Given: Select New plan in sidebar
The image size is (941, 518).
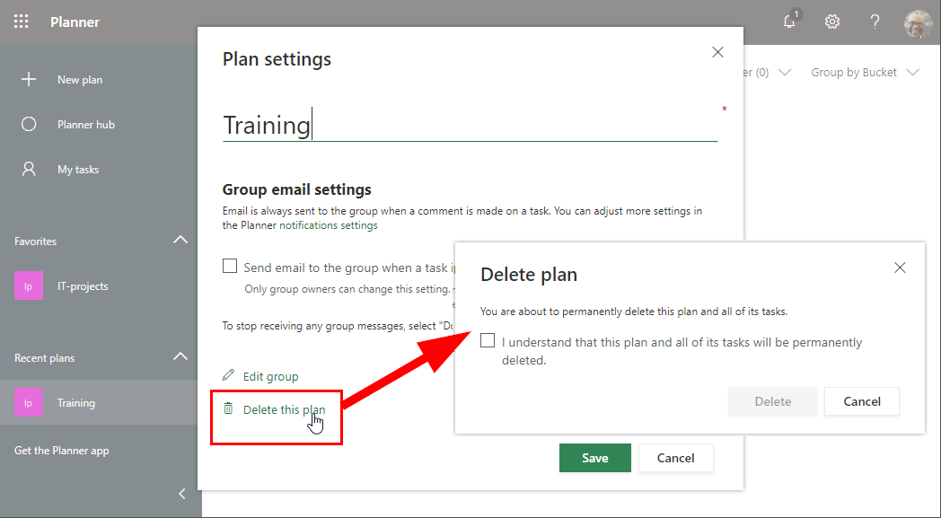Looking at the screenshot, I should click(80, 80).
